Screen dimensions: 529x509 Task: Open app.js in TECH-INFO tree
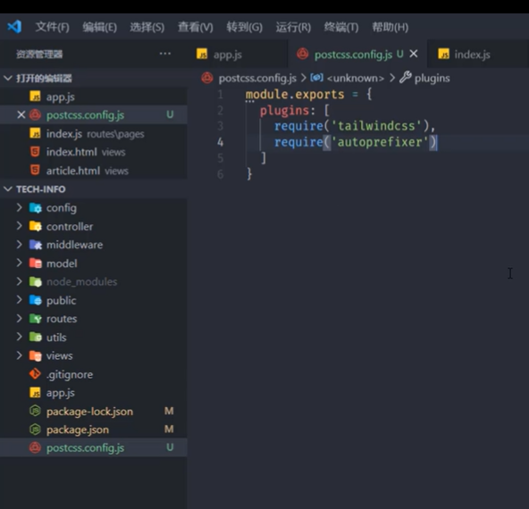(x=94, y=393)
